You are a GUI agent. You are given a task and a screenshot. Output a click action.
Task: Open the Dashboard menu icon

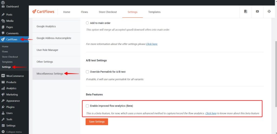point(3,6)
